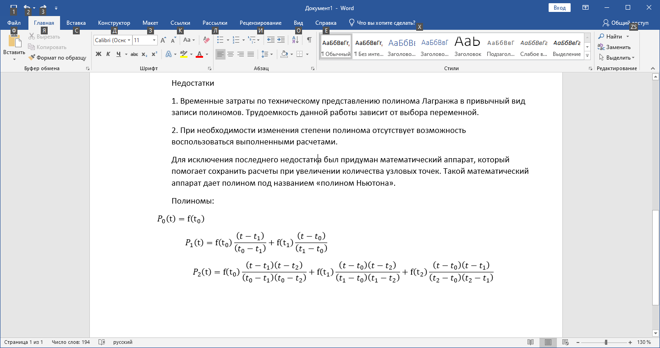The width and height of the screenshot is (660, 348).
Task: Center-align the text
Action: click(x=231, y=54)
